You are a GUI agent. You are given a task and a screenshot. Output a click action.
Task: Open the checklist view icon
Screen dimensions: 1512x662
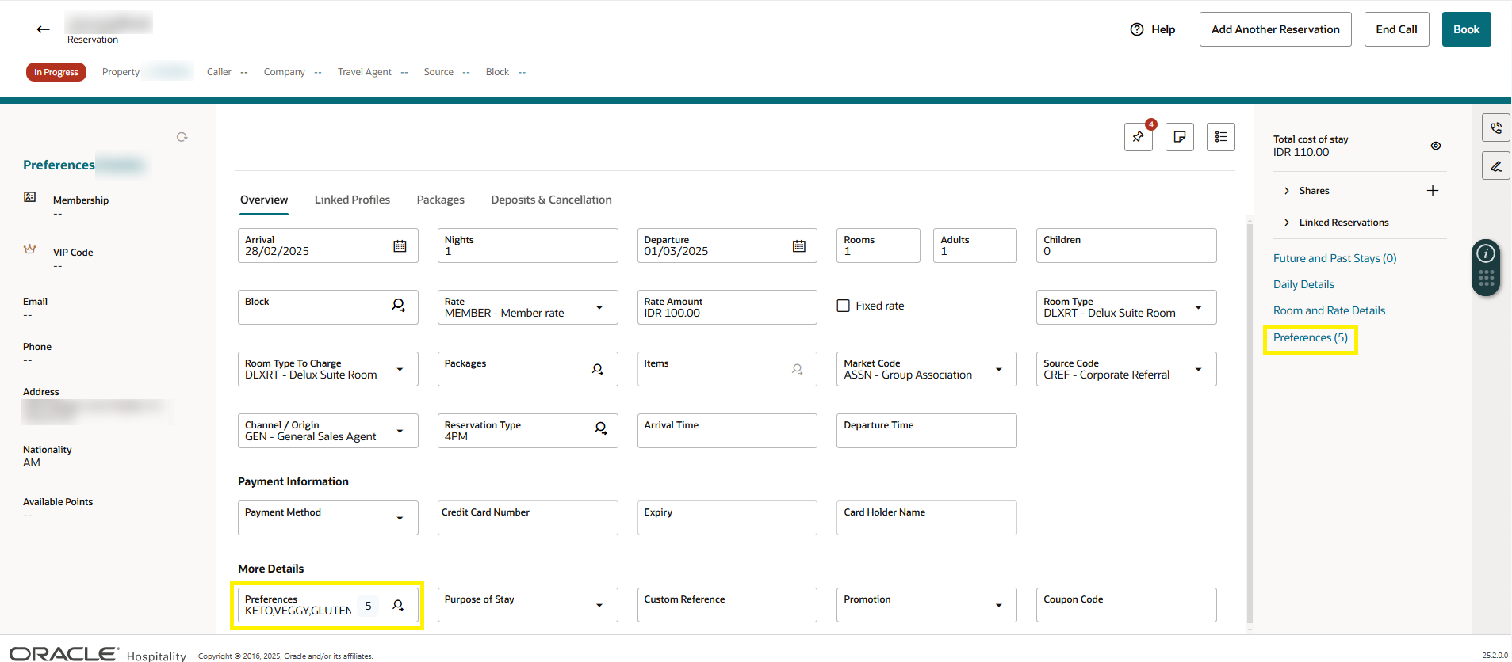click(x=1221, y=137)
